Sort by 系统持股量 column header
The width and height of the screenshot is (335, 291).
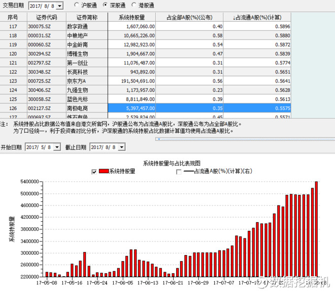click(x=132, y=17)
